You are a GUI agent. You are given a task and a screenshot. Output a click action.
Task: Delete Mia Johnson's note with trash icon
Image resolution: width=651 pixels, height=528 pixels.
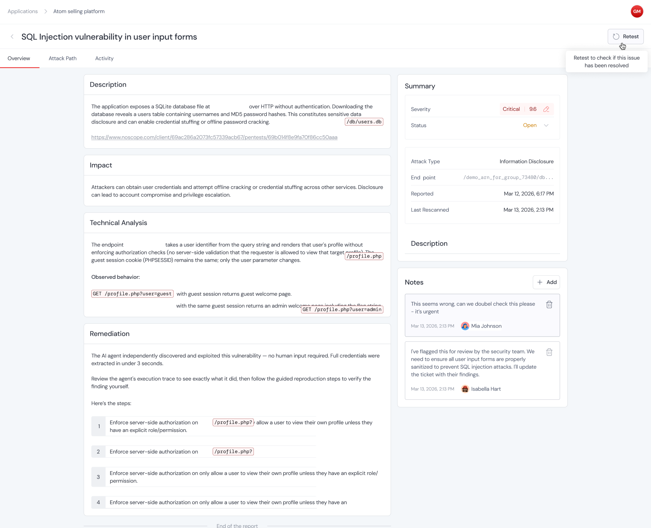coord(549,305)
